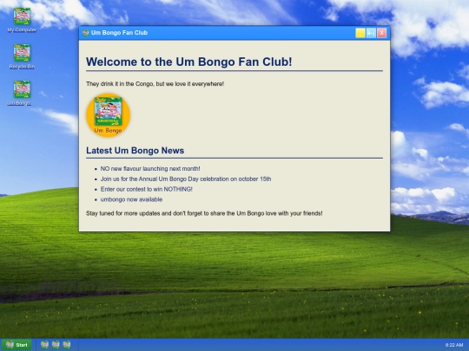Maximize the Um Bongo Fan Club window
Image resolution: width=469 pixels, height=351 pixels.
pyautogui.click(x=371, y=33)
